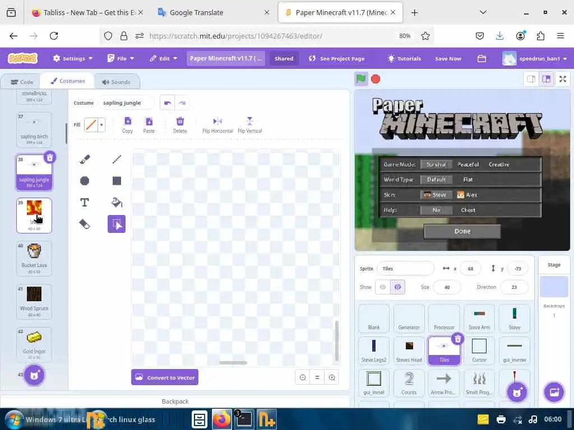Switch to the Sounds tab

[x=117, y=82]
